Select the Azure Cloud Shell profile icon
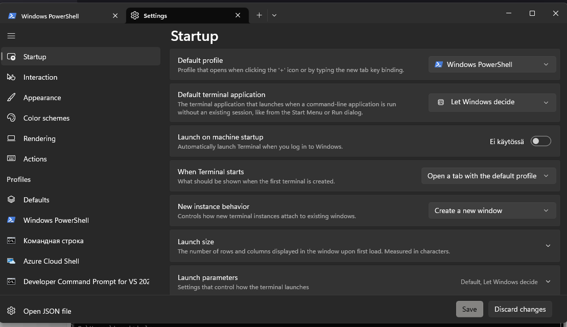567x327 pixels. click(x=12, y=261)
